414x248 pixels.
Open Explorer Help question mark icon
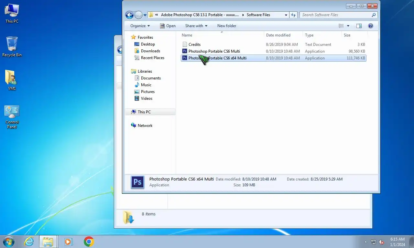371,26
